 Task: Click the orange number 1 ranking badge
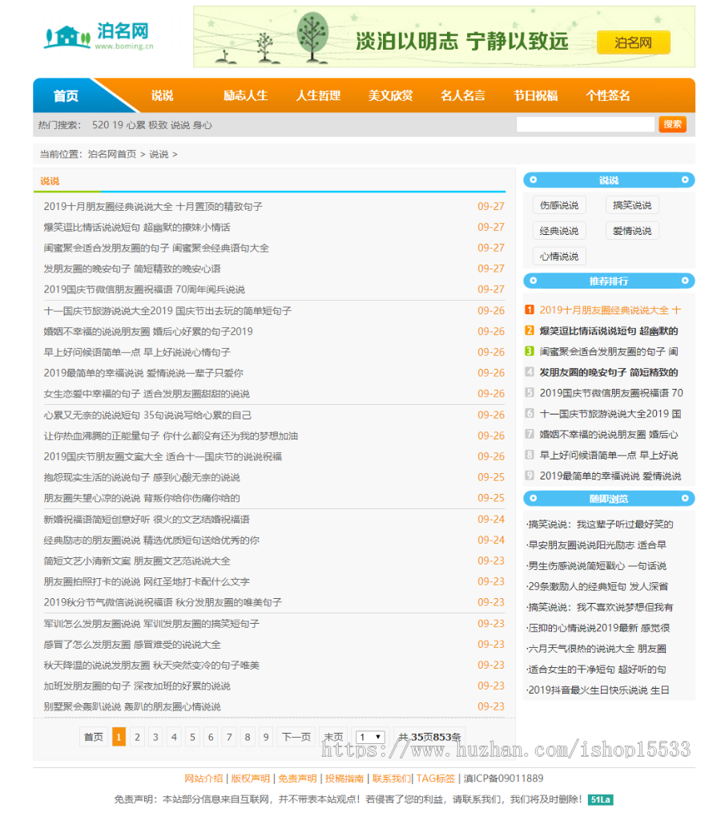tap(530, 309)
